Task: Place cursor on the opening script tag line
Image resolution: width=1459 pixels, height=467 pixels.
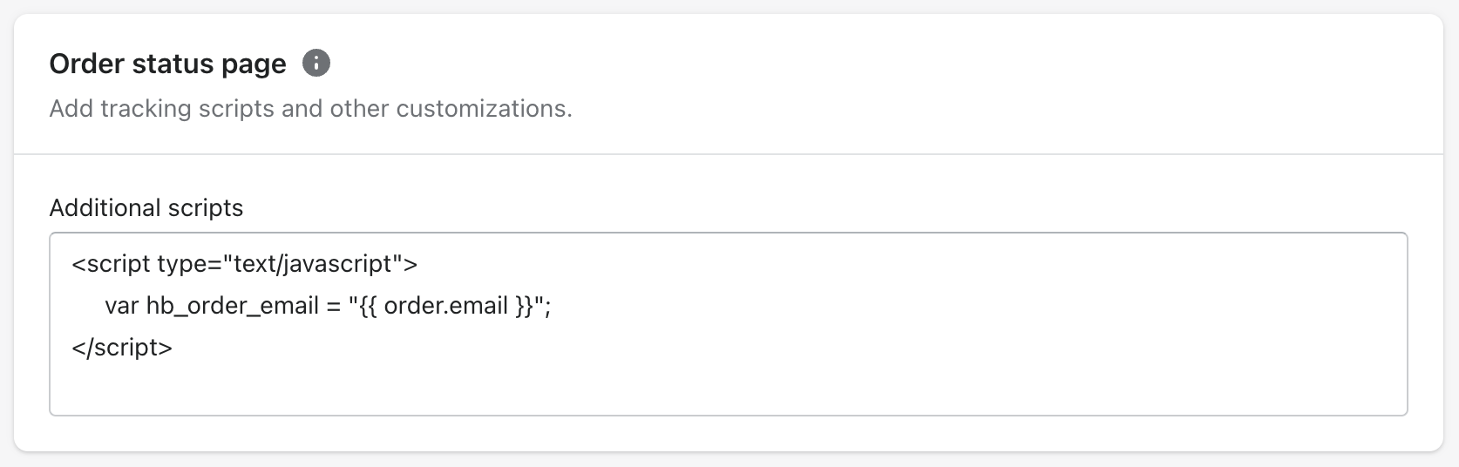Action: point(245,263)
